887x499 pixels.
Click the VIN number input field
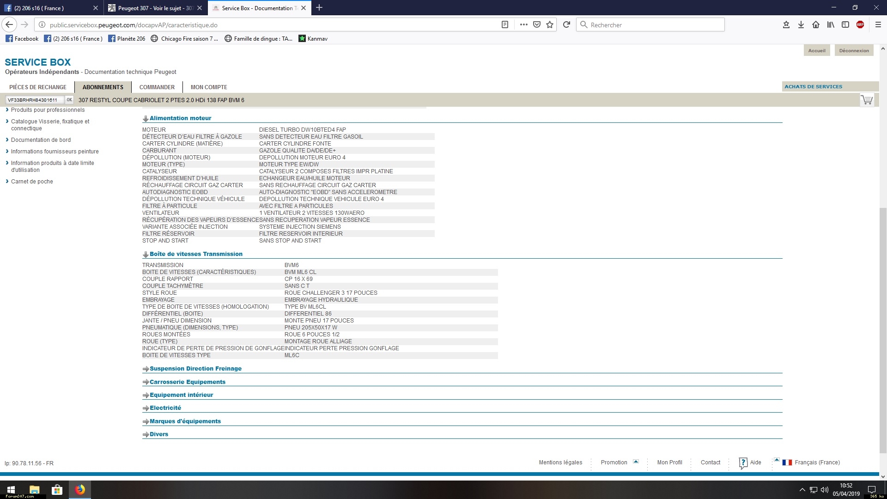coord(35,100)
